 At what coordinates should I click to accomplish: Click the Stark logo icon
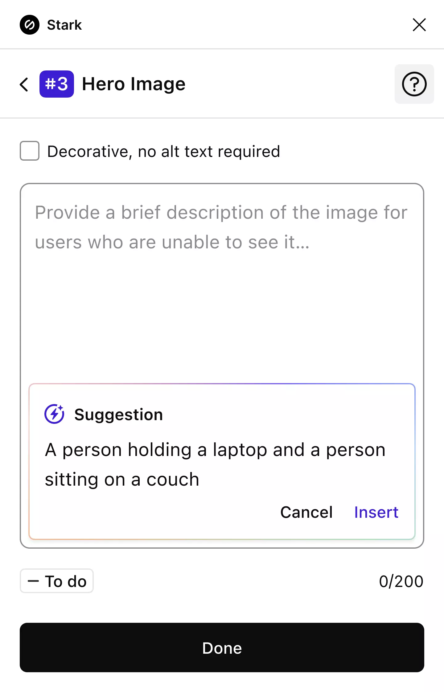tap(30, 25)
